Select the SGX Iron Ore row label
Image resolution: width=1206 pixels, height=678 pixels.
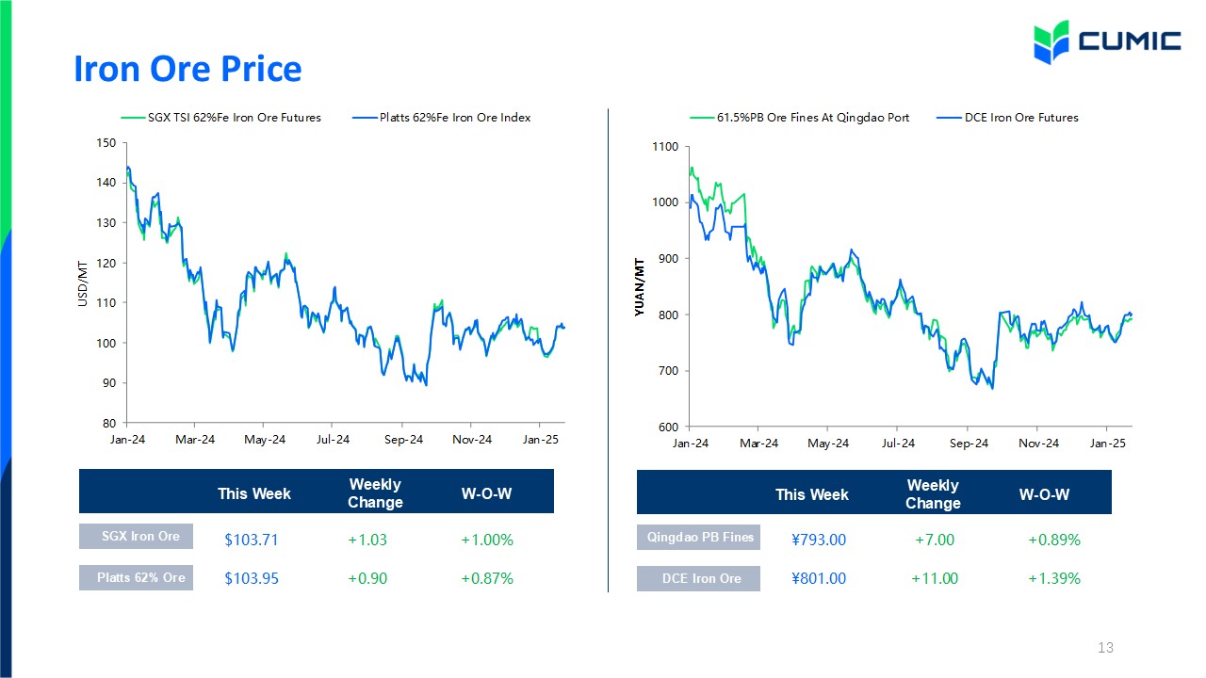point(136,537)
